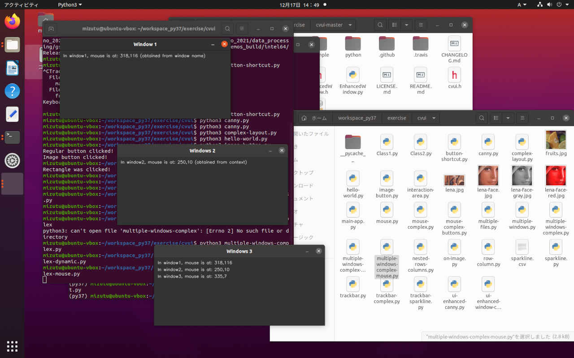Select button-shortcut.py file

click(454, 148)
